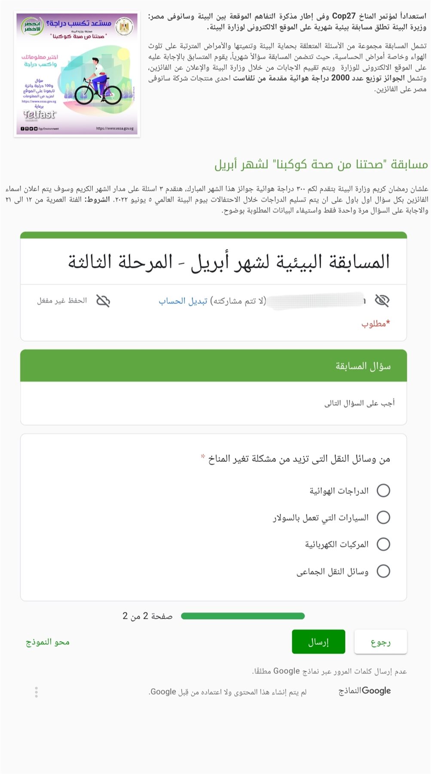The image size is (431, 774).
Task: Click the Google Forms logo in footer
Action: (364, 691)
